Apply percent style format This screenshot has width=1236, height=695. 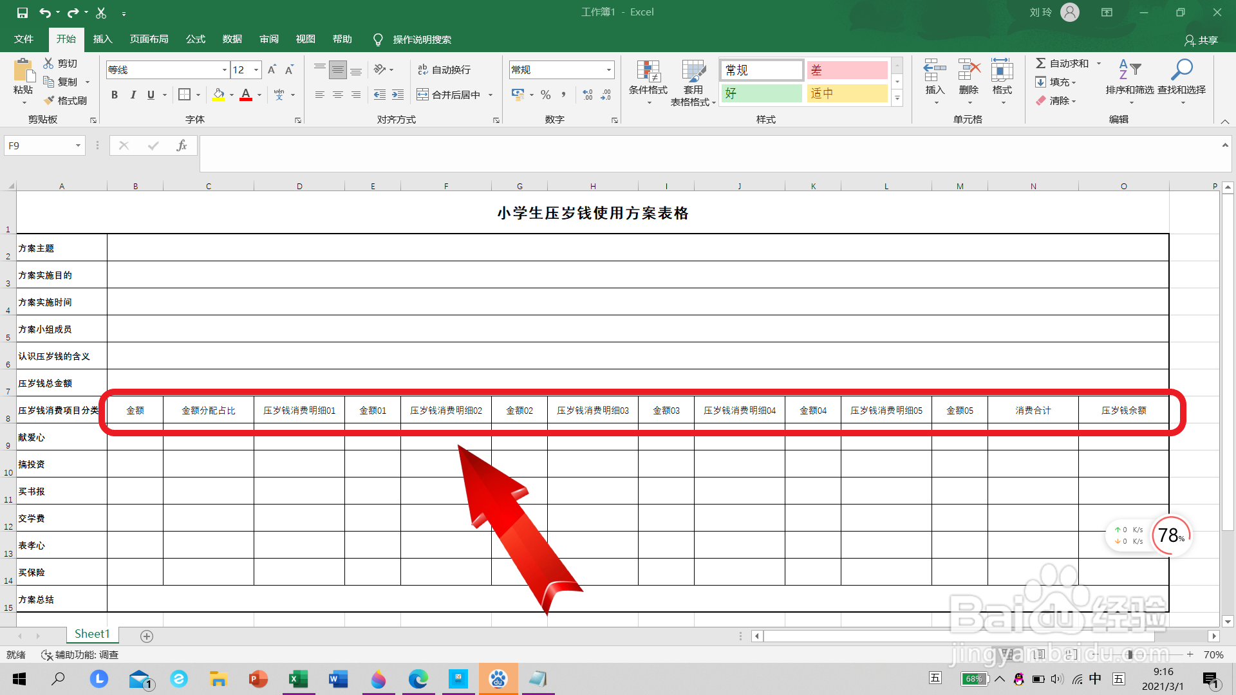pos(546,95)
